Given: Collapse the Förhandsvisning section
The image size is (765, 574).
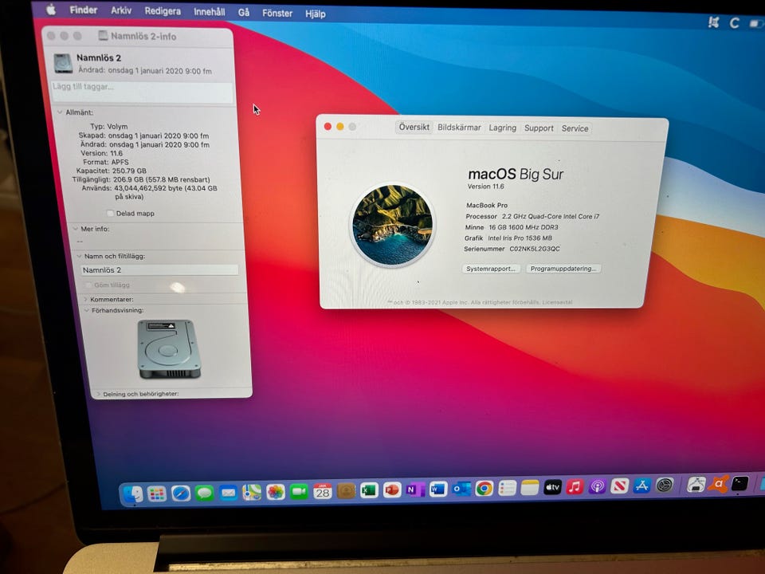Looking at the screenshot, I should point(87,310).
